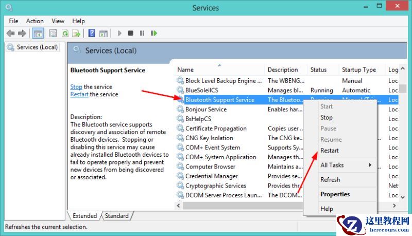Switch to the Extended tab
The image size is (412, 236).
[x=84, y=216]
